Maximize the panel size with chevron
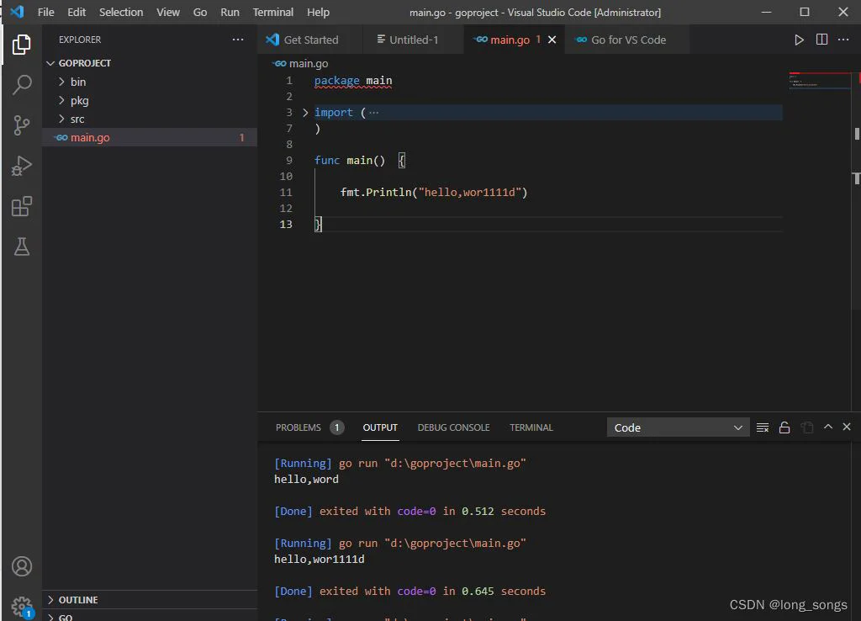The image size is (861, 621). click(828, 427)
